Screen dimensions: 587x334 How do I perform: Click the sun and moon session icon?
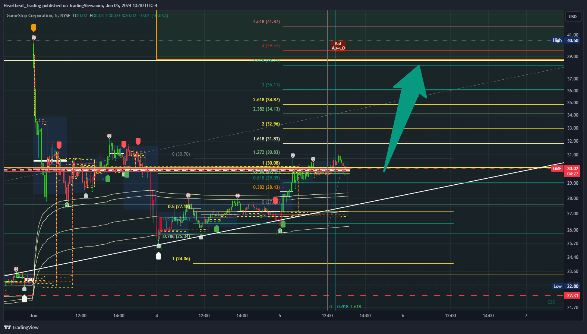coord(552,302)
